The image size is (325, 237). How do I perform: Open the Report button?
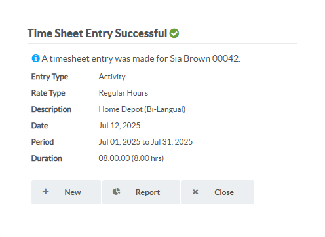click(141, 192)
